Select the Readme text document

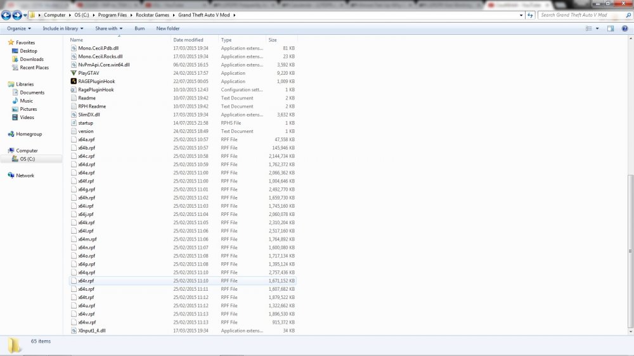pyautogui.click(x=87, y=98)
